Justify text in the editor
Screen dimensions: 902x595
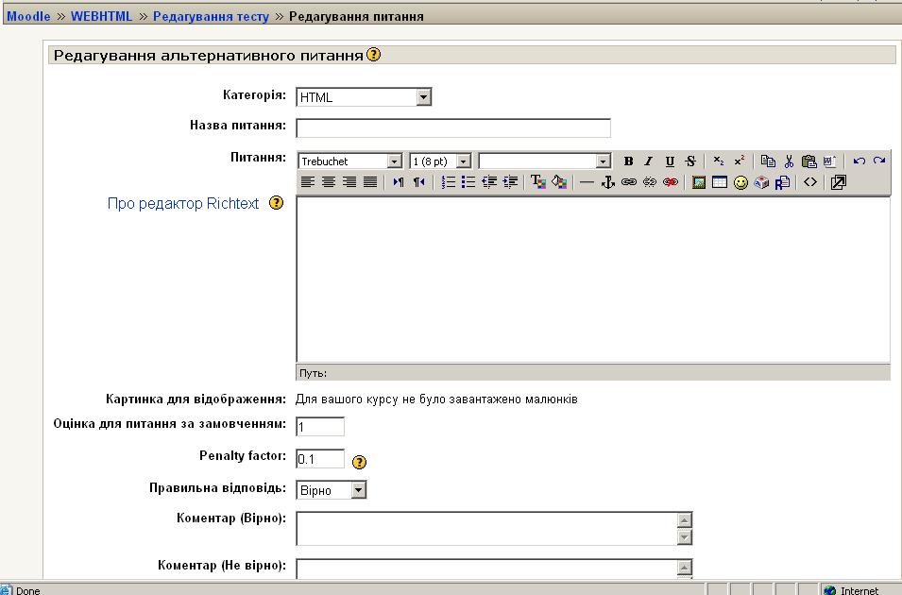pyautogui.click(x=370, y=182)
